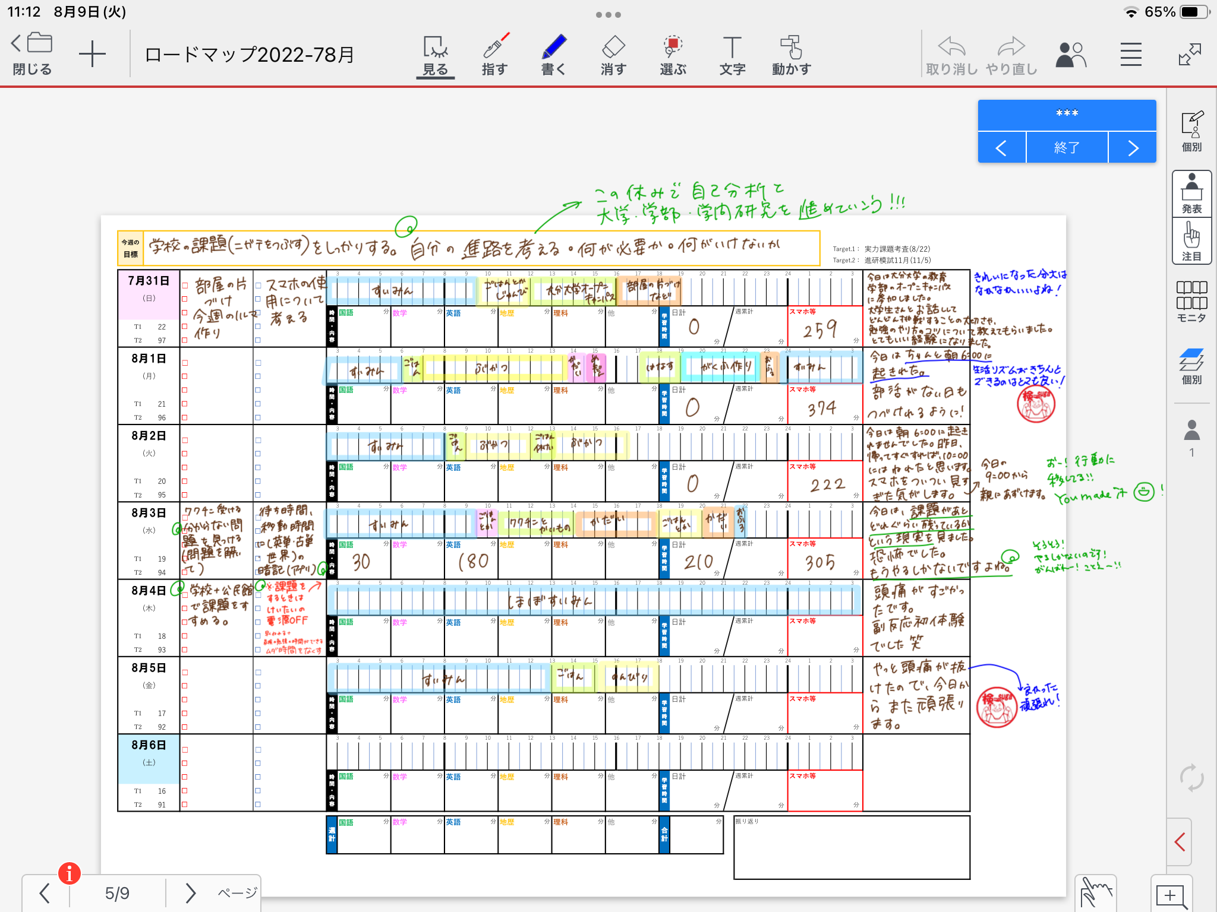Tap 閉じる to close the note
This screenshot has height=912, width=1217.
point(32,55)
